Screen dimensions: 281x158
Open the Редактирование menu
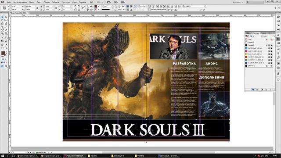click(x=20, y=2)
